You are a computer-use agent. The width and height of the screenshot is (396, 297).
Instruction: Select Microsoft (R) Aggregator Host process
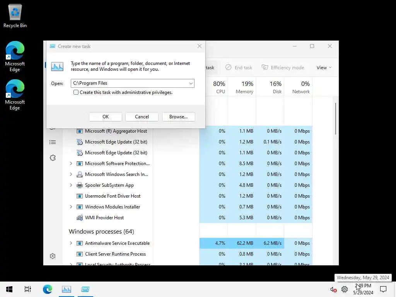[x=116, y=131]
